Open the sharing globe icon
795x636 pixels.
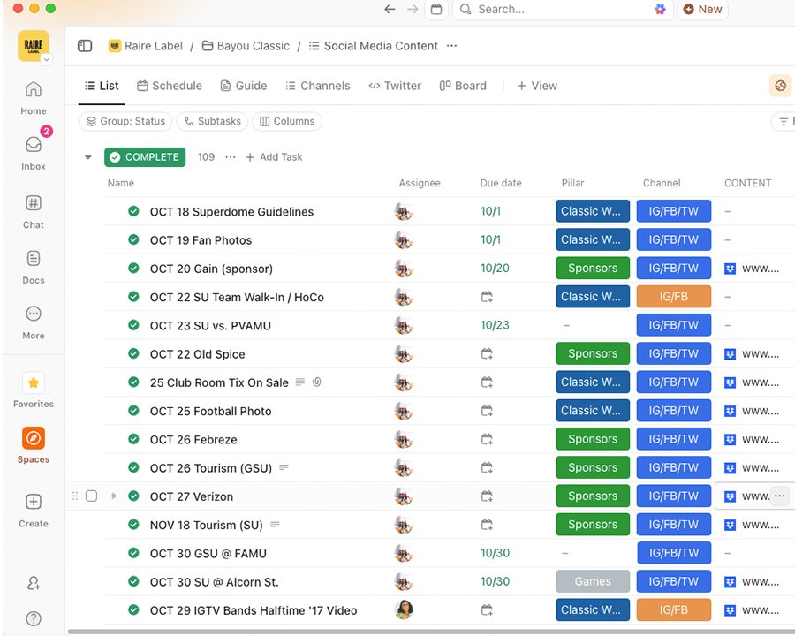click(x=781, y=86)
